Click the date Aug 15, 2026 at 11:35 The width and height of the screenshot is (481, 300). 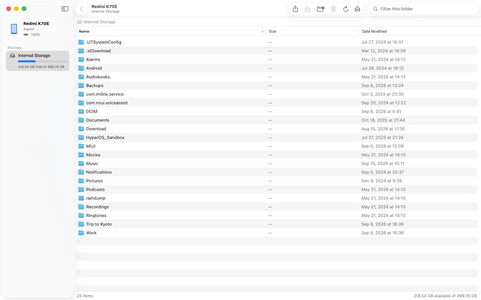[x=383, y=129]
